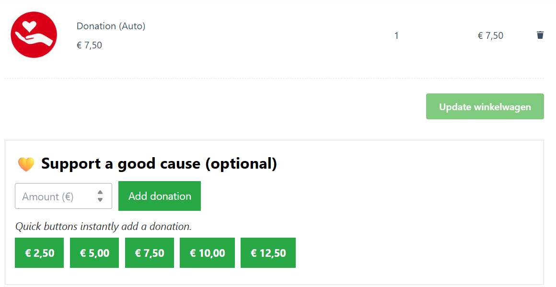The image size is (556, 287).
Task: Click the € 7,50 line total
Action: (491, 34)
